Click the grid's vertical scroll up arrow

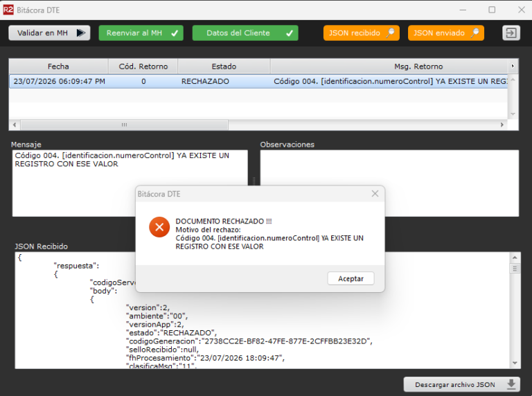513,80
